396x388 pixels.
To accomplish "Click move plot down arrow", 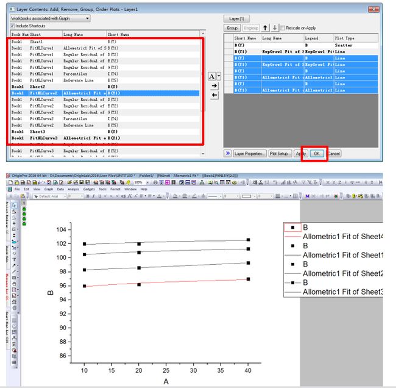I will tap(275, 28).
